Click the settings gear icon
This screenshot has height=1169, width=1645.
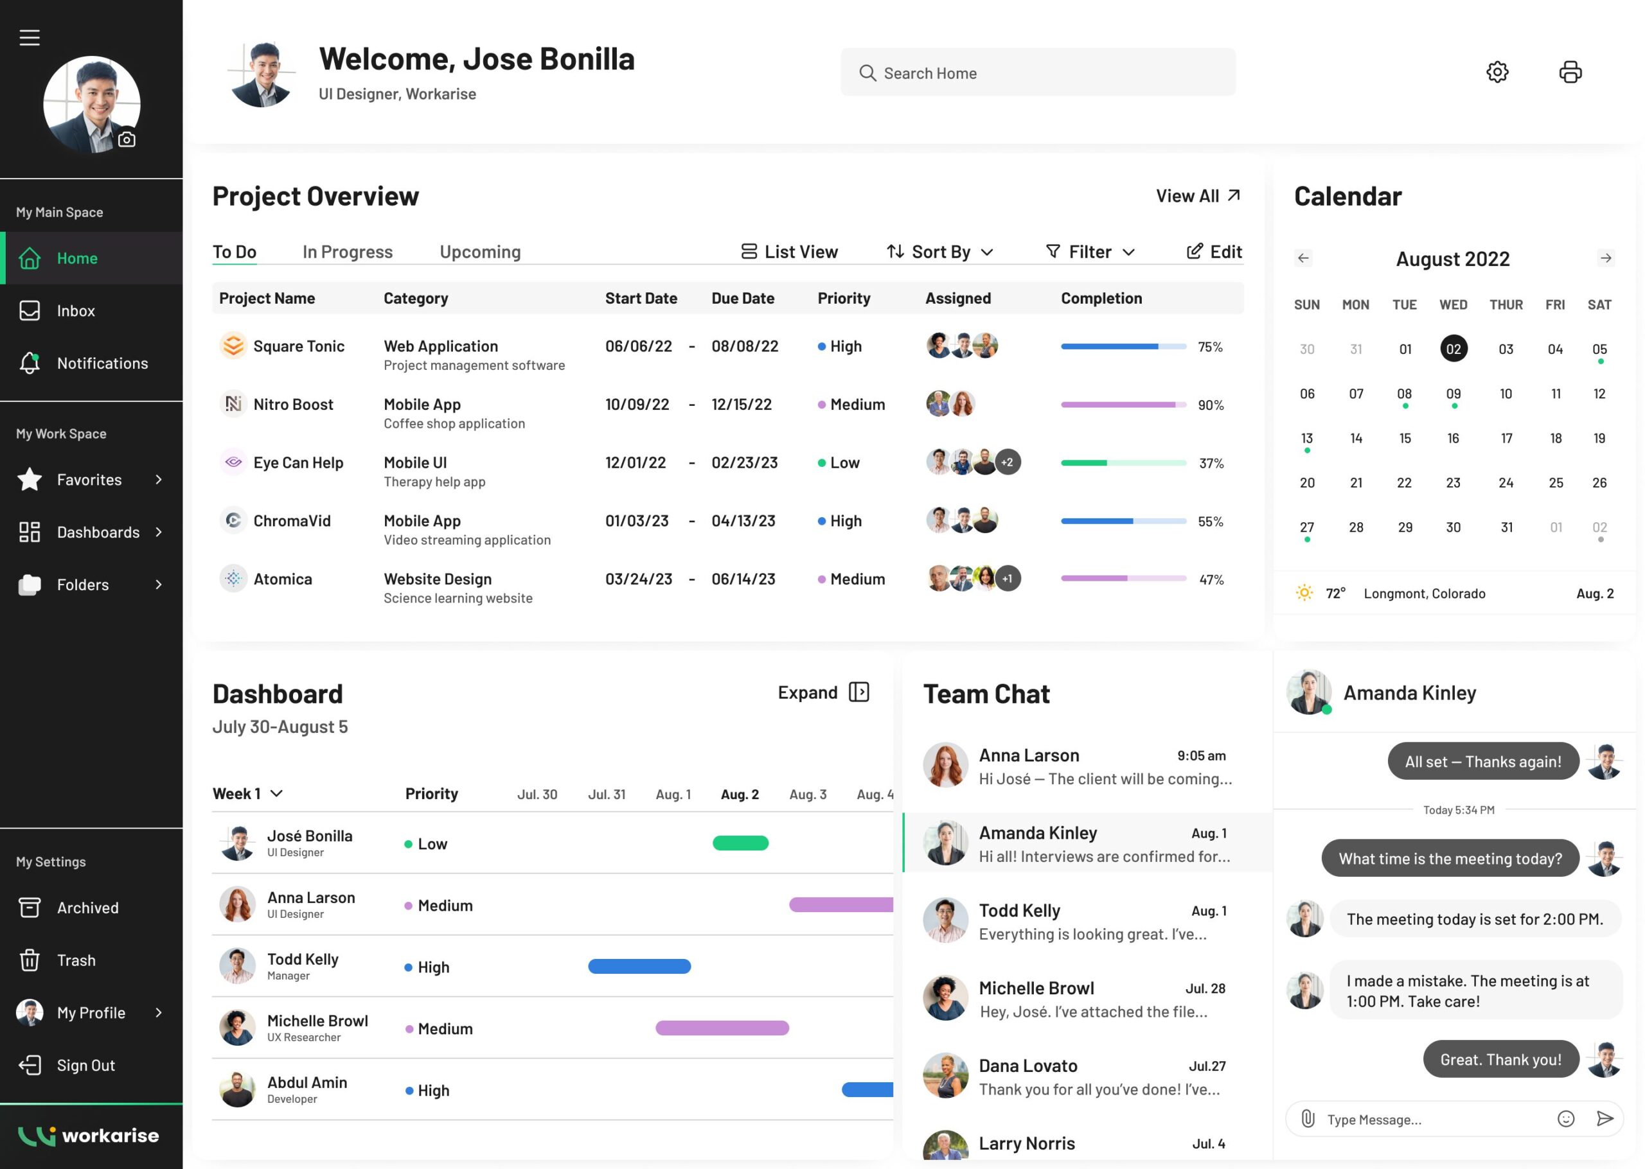[1497, 72]
